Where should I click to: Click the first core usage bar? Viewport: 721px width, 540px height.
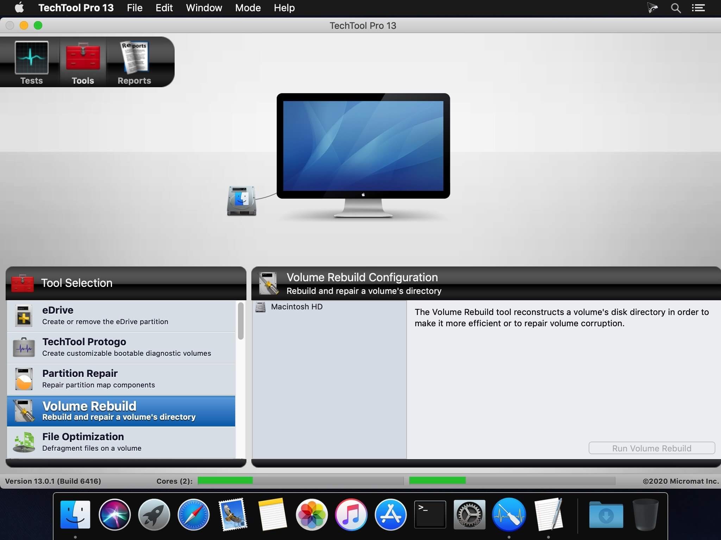(x=300, y=481)
